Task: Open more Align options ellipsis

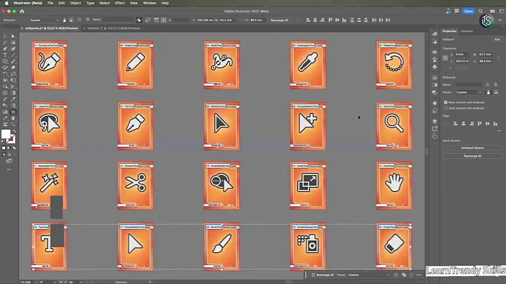Action: click(x=499, y=131)
